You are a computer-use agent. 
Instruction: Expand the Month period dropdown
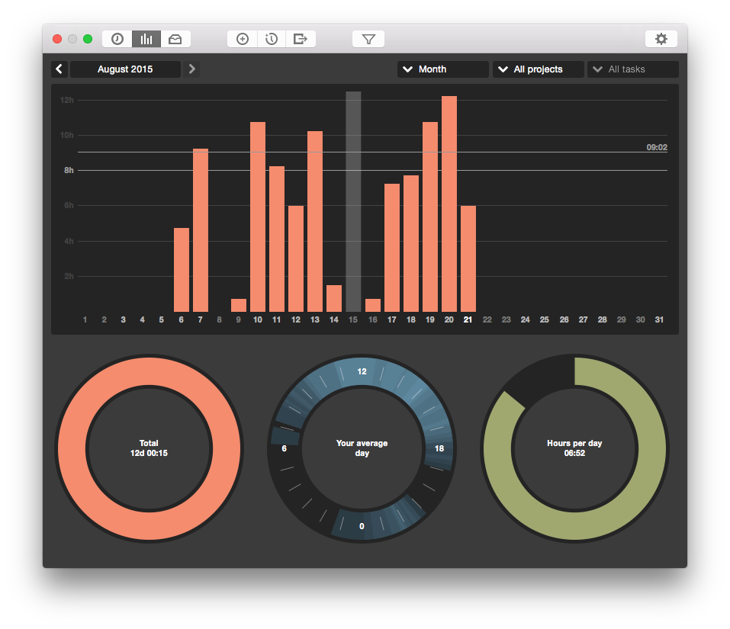tap(442, 69)
